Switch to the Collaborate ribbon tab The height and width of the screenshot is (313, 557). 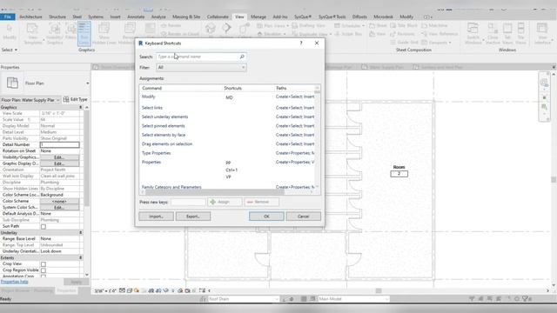coord(218,17)
